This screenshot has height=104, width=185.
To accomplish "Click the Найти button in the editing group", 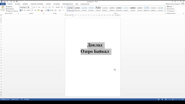I will click(170, 7).
